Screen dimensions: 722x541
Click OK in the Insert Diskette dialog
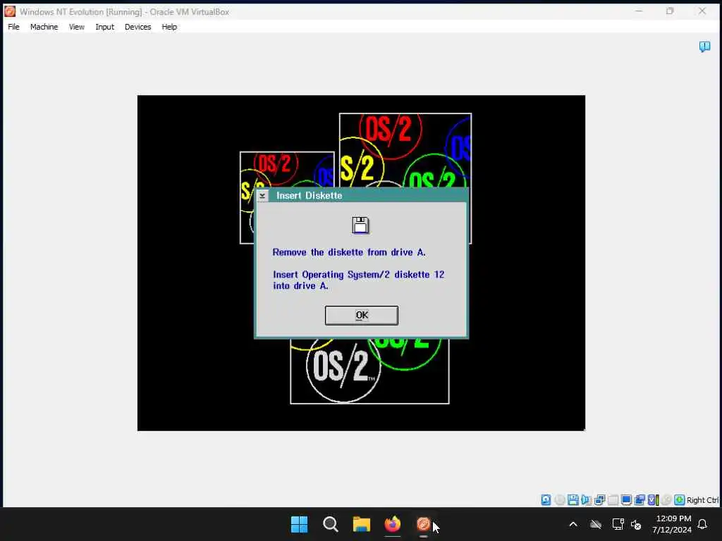coord(362,315)
